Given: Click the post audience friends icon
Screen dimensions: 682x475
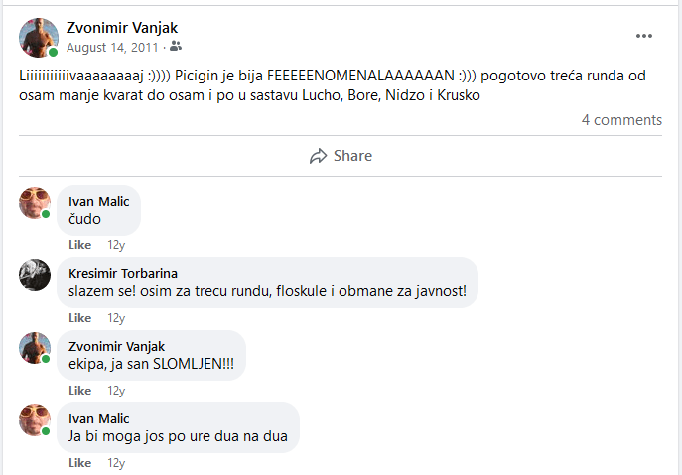Looking at the screenshot, I should pos(176,47).
